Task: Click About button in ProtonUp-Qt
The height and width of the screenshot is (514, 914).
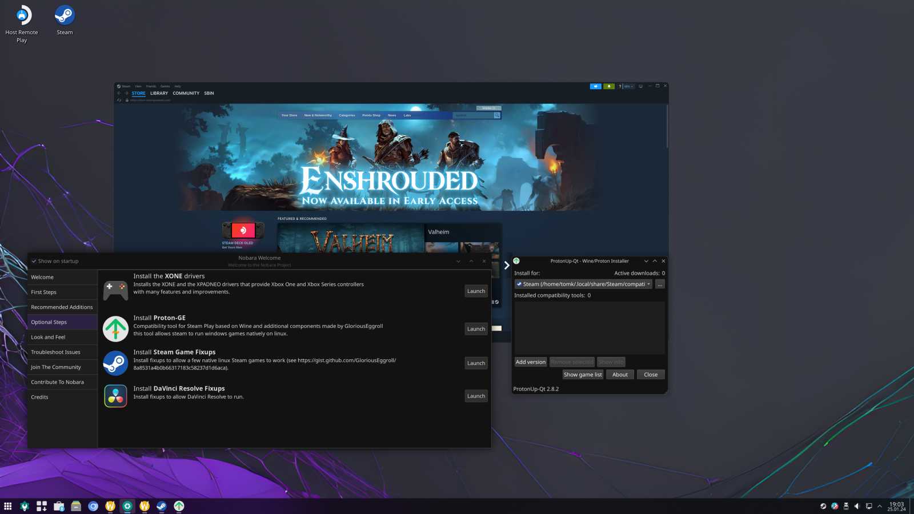Action: coord(620,375)
